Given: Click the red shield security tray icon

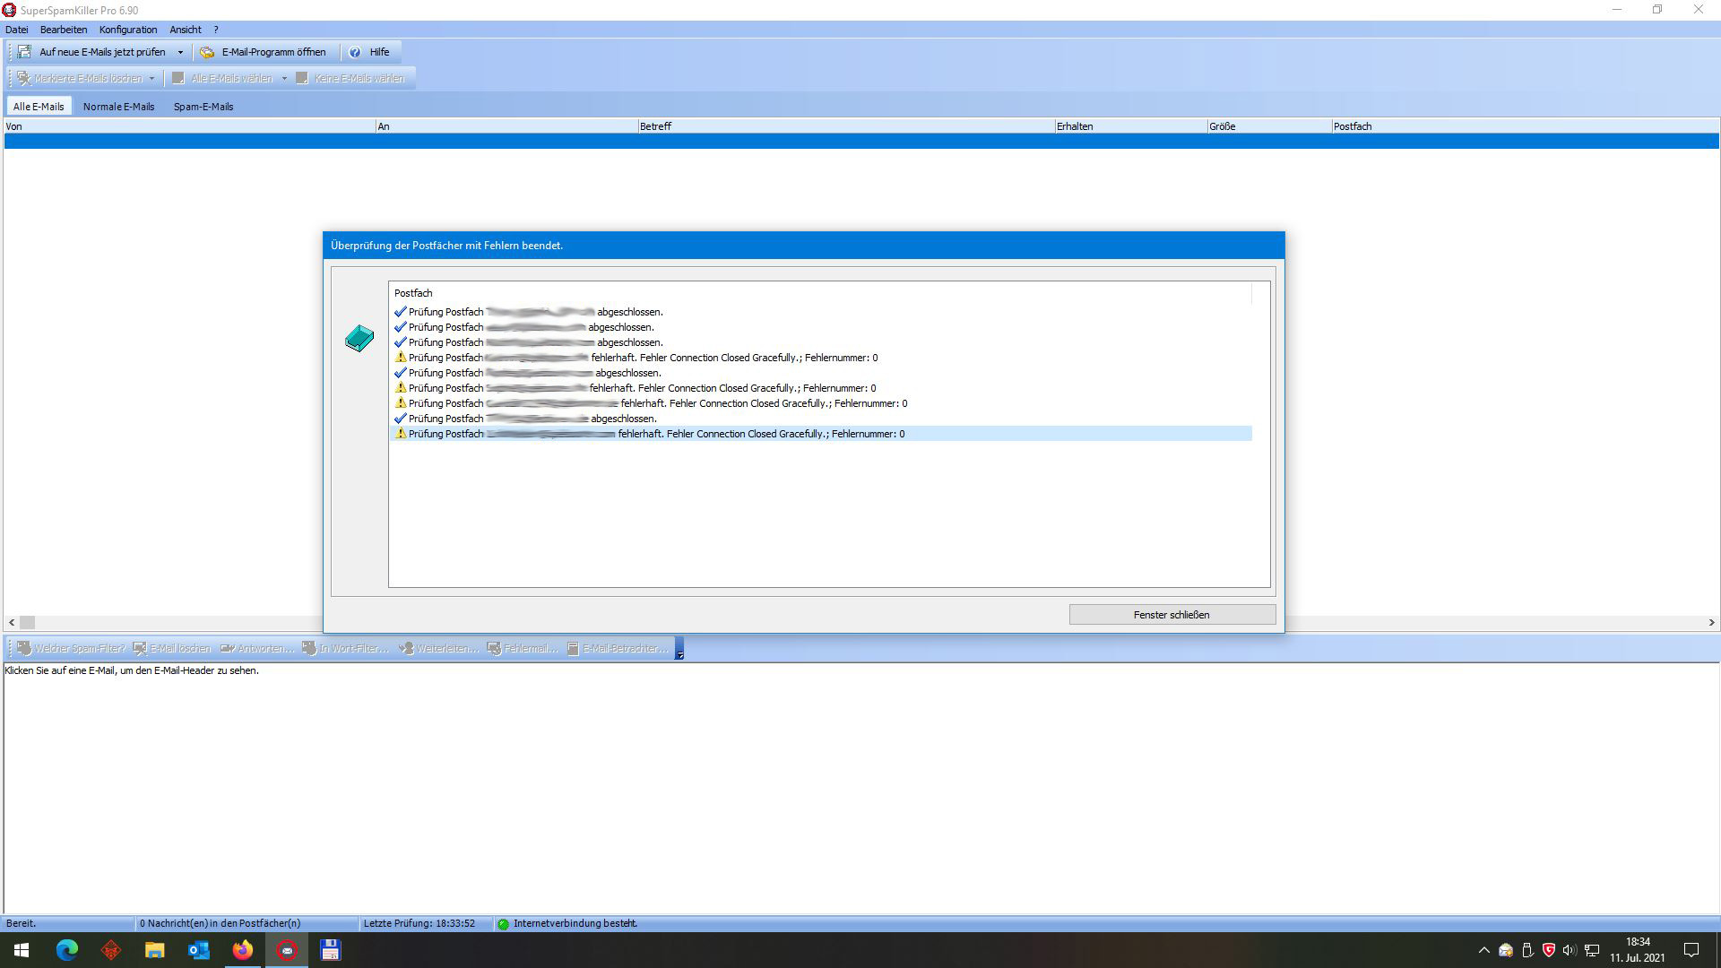Looking at the screenshot, I should coord(1548,950).
